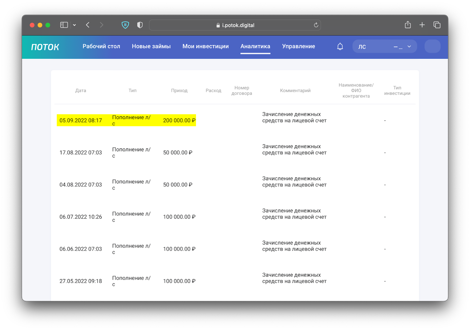Image resolution: width=470 pixels, height=330 pixels.
Task: Click the Наименование/ФИО контрагента header
Action: coord(356,91)
